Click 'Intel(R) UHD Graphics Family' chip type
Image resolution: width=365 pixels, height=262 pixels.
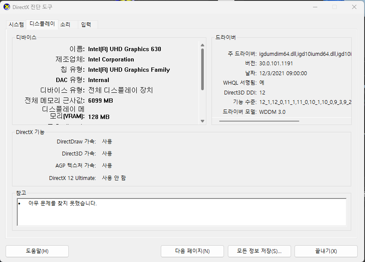(x=129, y=70)
